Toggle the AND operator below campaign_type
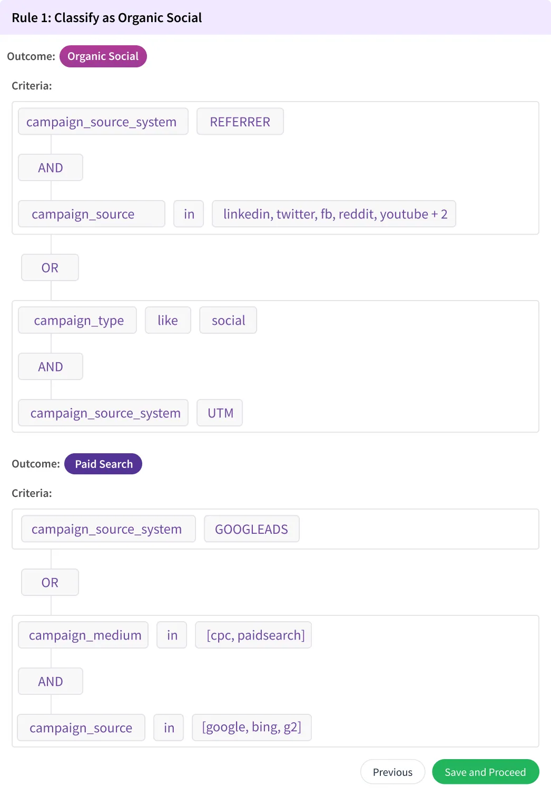Viewport: 551px width, 797px height. click(x=51, y=366)
